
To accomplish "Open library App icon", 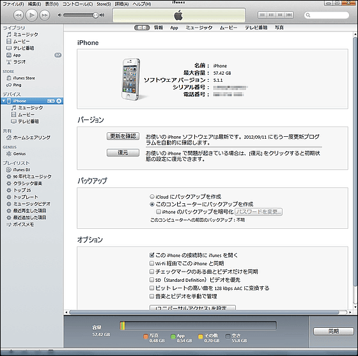I will click(9, 55).
